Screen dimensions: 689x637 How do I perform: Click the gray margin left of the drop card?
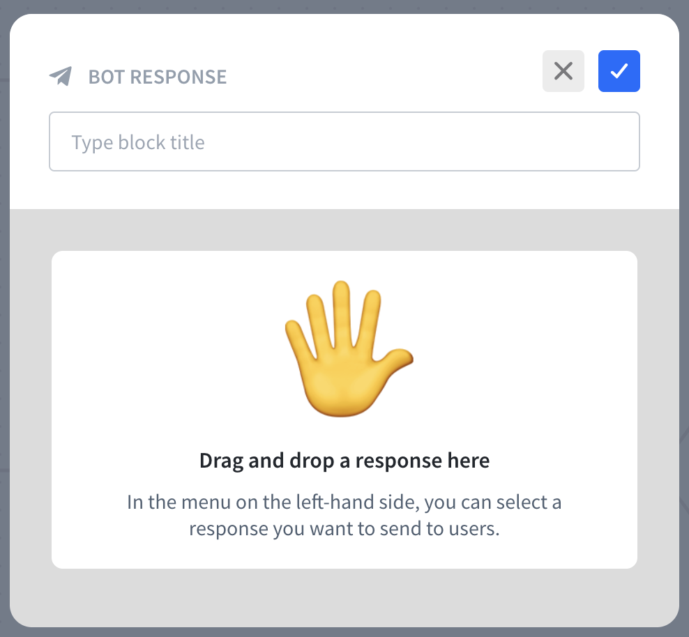click(31, 410)
